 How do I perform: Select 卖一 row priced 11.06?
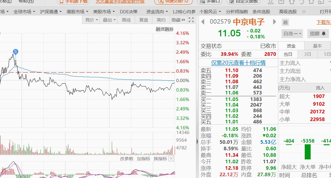pos(238,93)
